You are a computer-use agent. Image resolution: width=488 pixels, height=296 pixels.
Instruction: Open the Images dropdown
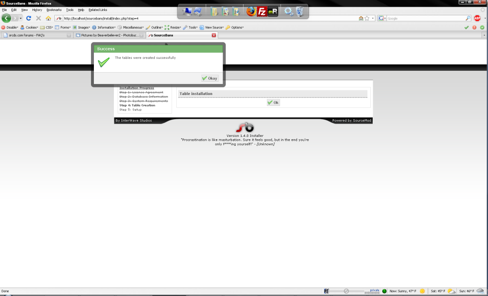click(81, 27)
